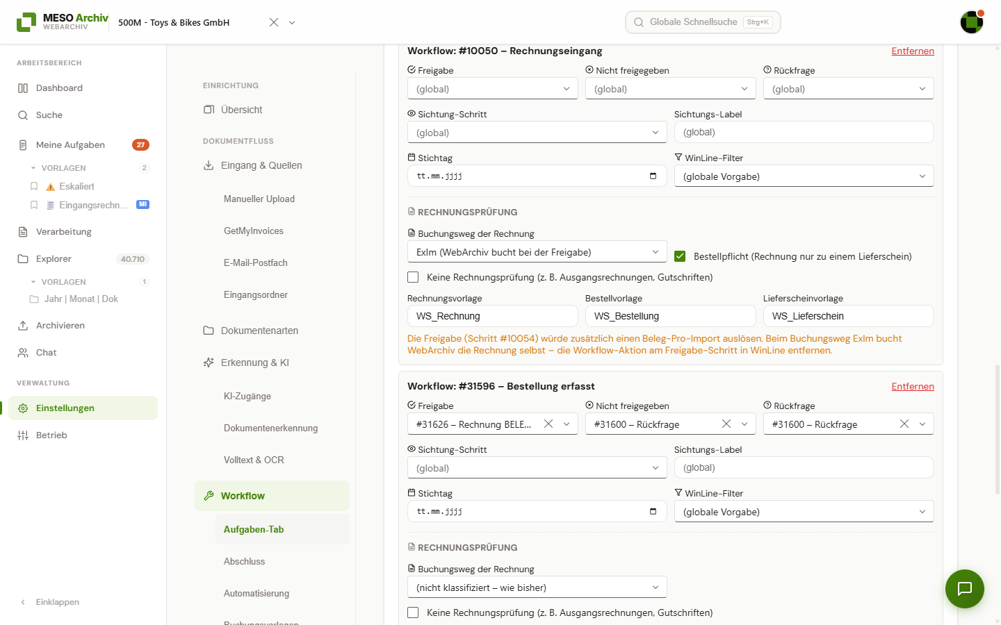Check Keine Rechnungsprüfung in Workflow #31596
Image resolution: width=1001 pixels, height=625 pixels.
[413, 612]
